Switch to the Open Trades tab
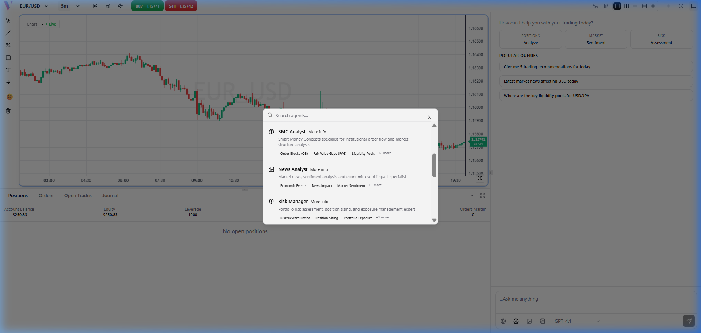This screenshot has height=333, width=701. [78, 196]
